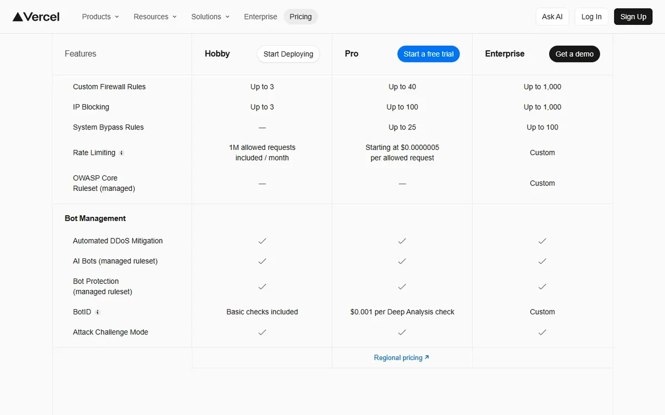
Task: Click the BotID row label
Action: point(82,312)
